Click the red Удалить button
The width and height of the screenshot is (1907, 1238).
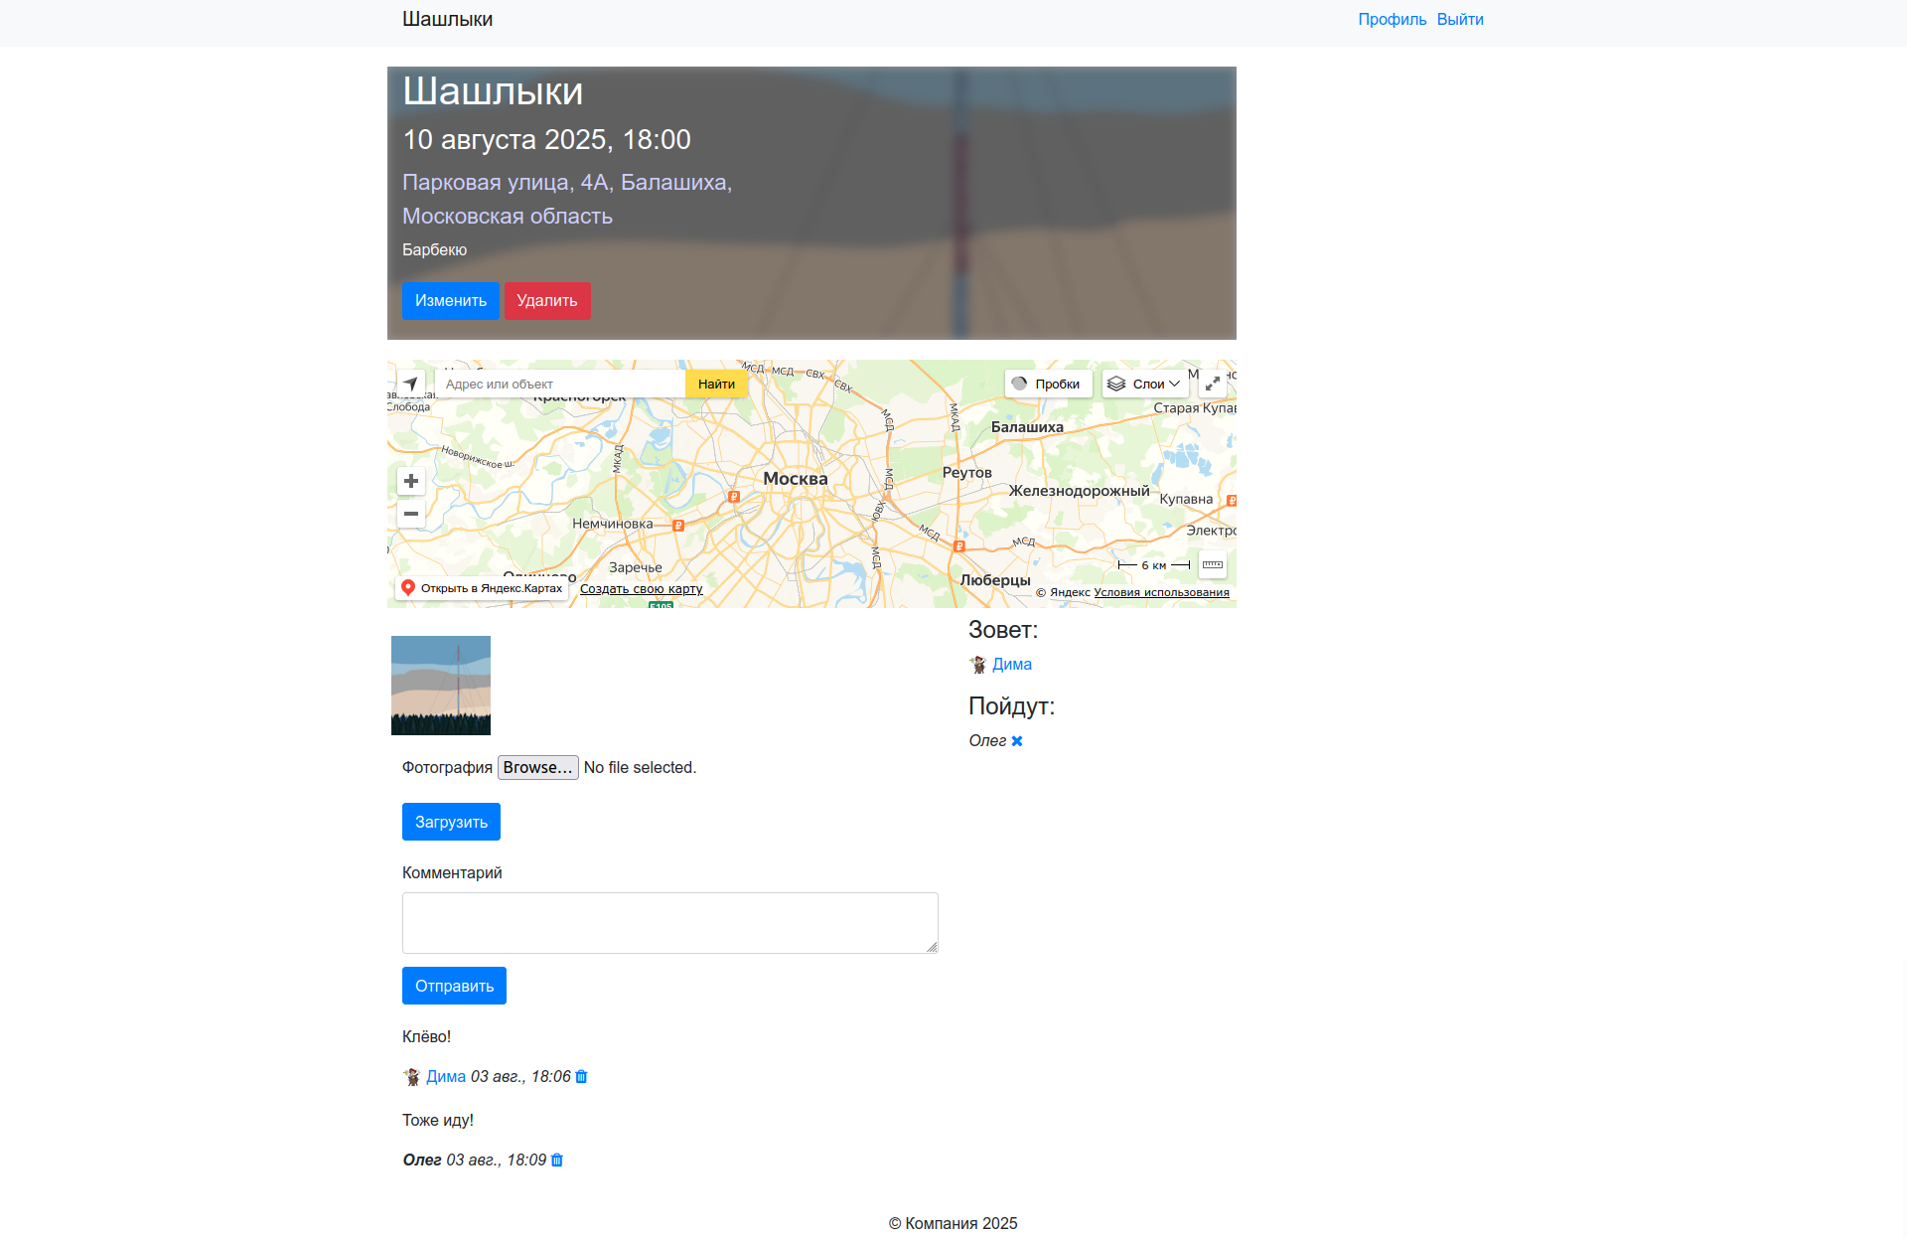tap(547, 301)
